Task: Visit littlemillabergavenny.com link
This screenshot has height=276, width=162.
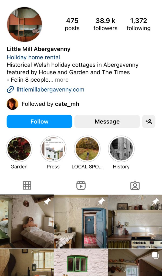Action: [50, 89]
